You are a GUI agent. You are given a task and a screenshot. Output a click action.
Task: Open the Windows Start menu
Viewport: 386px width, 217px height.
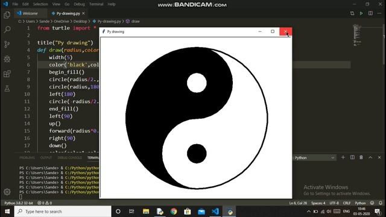tap(7, 212)
